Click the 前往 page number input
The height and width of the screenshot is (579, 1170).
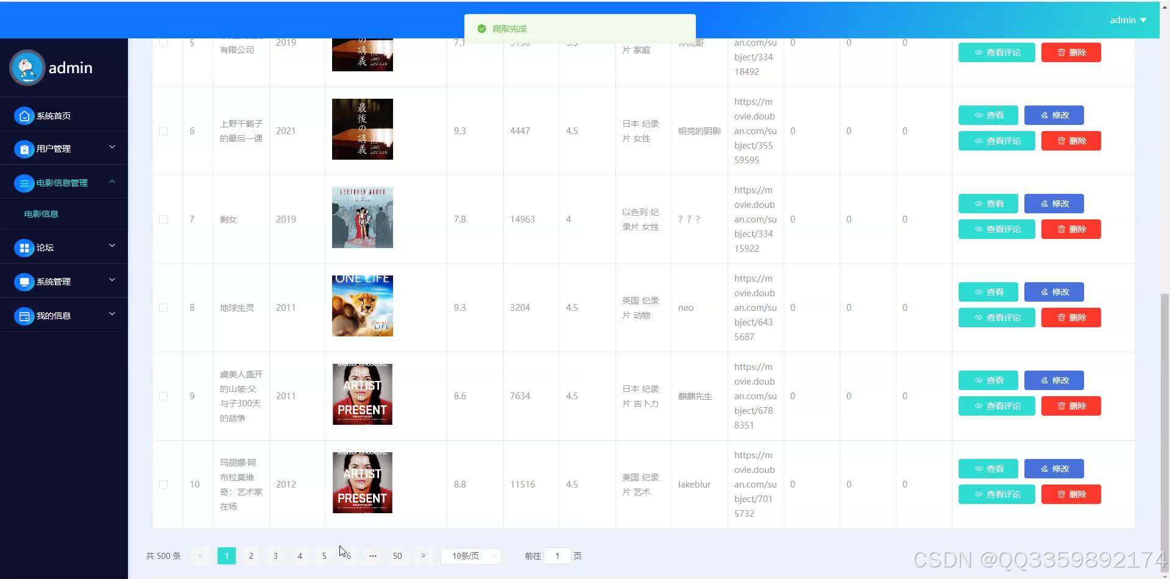tap(557, 556)
